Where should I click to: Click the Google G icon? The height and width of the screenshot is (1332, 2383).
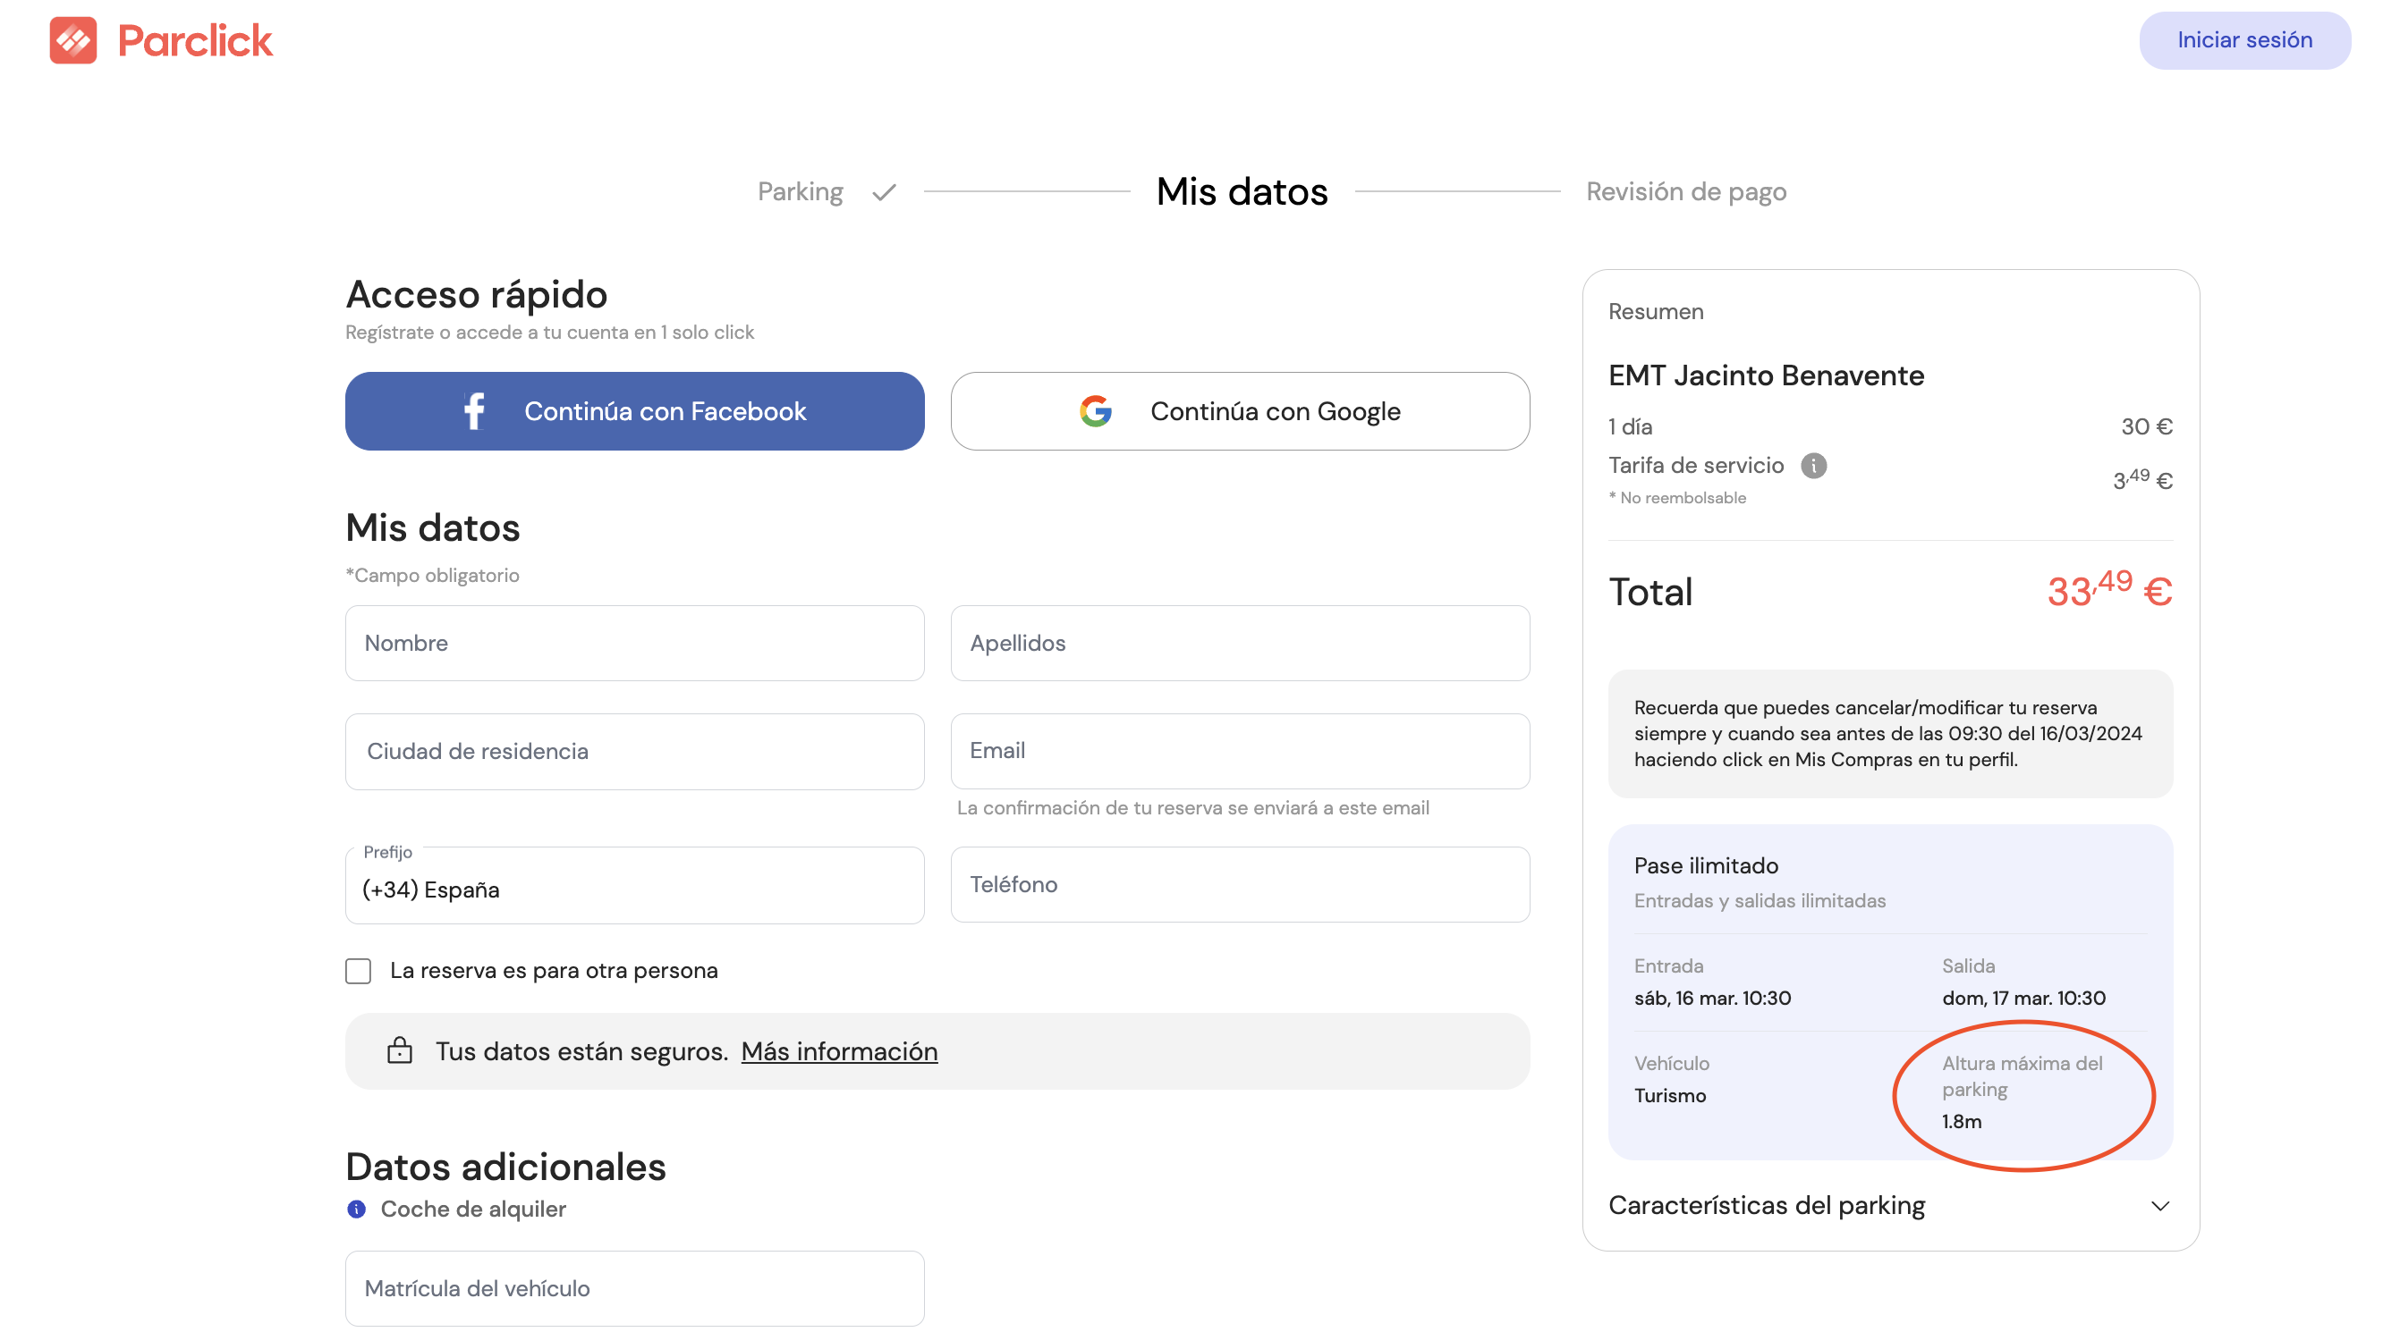point(1095,411)
